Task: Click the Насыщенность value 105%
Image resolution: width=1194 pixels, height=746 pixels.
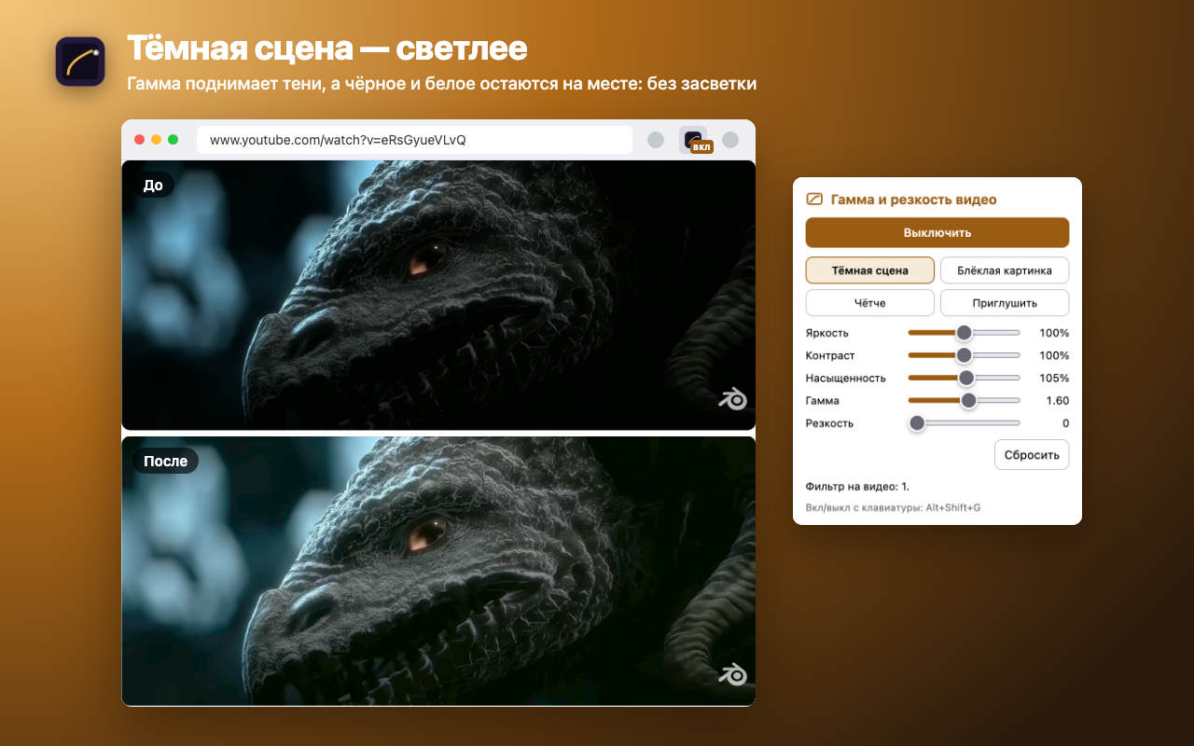Action: (x=1054, y=378)
